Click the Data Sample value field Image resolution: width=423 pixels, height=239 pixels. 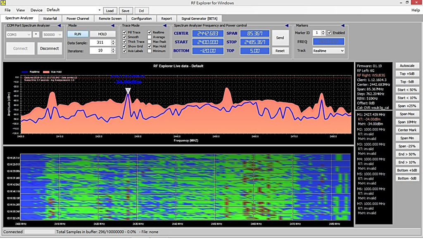[100, 43]
